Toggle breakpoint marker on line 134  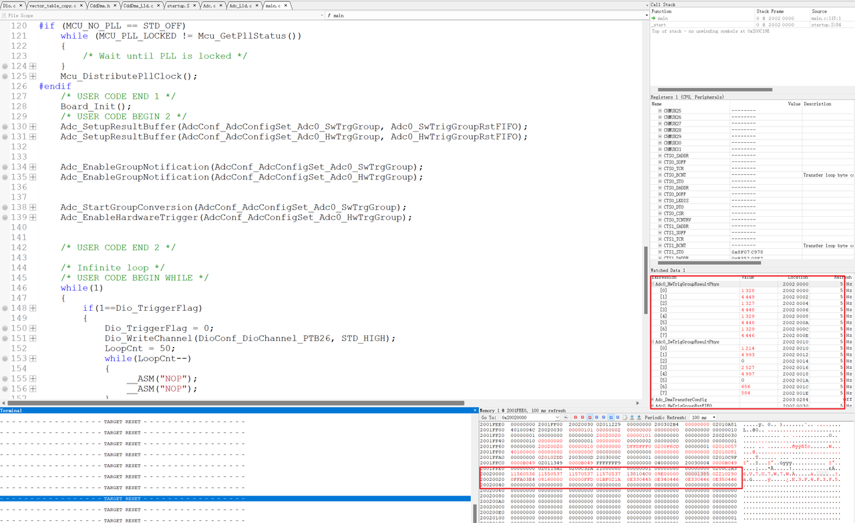[5, 167]
